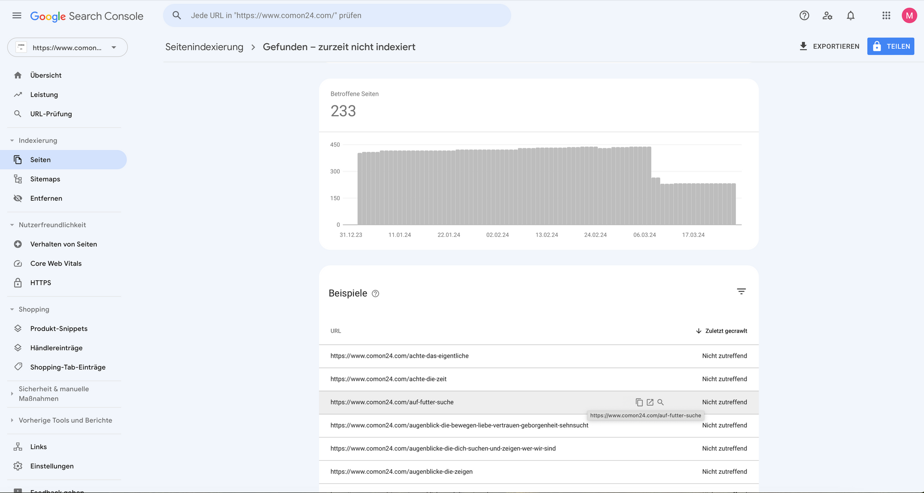The image size is (924, 493).
Task: Click the Leistung trend icon
Action: (x=18, y=94)
